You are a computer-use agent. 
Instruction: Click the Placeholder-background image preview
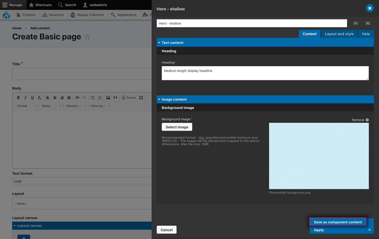click(319, 156)
